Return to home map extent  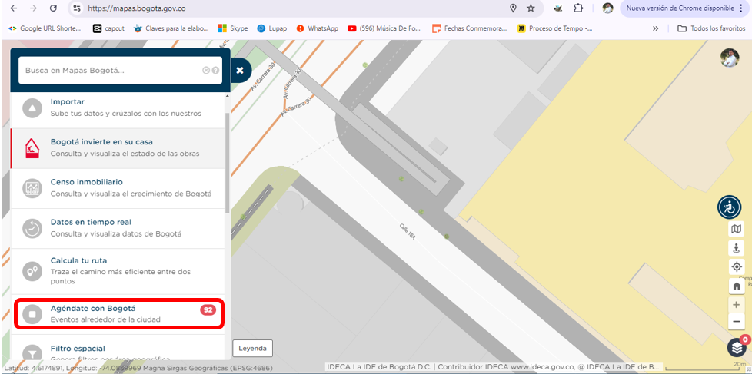coord(737,286)
